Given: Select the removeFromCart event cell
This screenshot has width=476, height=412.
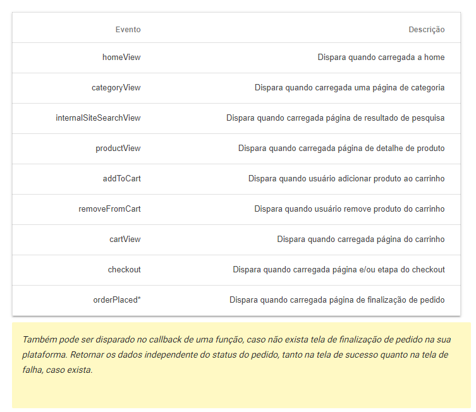Looking at the screenshot, I should coord(109,209).
